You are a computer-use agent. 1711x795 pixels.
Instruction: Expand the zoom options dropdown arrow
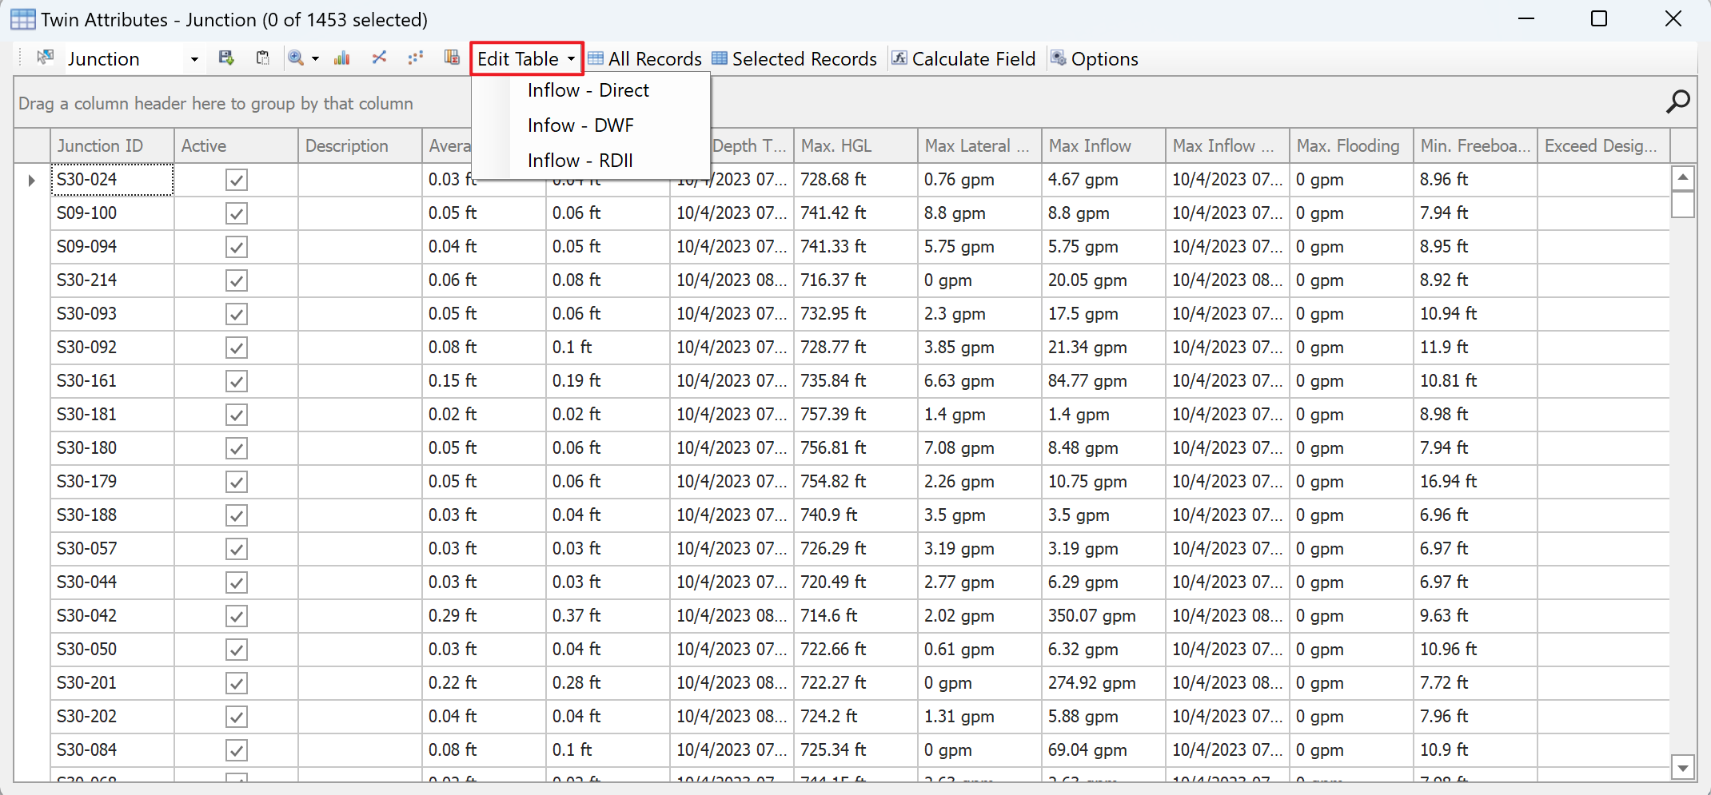[316, 59]
